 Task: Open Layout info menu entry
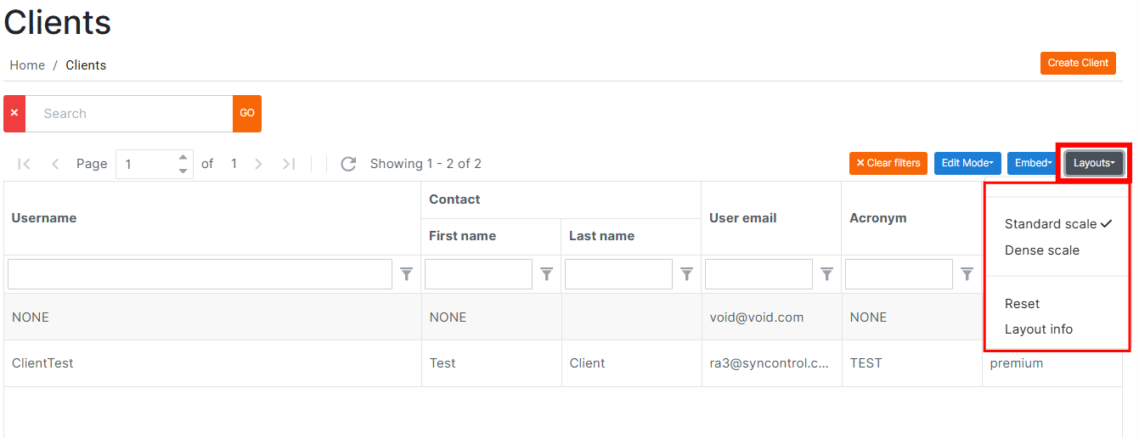pos(1039,329)
